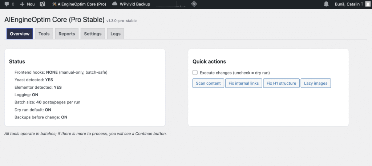Open the Yoast SEO icon in admin bar
Viewport: 372px width, 166px height.
(x=43, y=4)
